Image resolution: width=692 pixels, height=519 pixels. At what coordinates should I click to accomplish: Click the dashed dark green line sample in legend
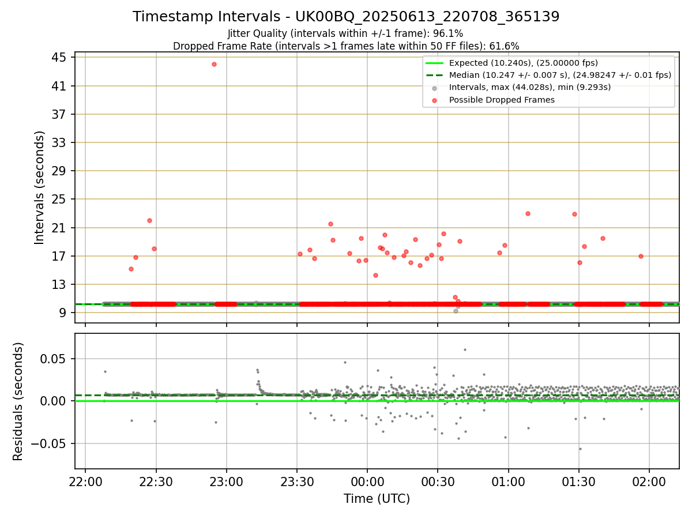(x=434, y=75)
